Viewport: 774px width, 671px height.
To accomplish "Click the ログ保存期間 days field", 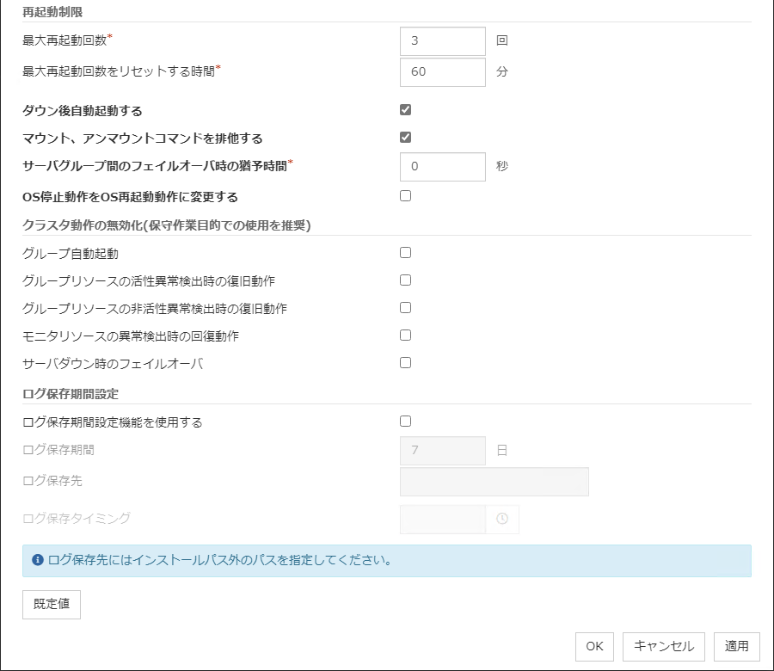I will click(443, 451).
